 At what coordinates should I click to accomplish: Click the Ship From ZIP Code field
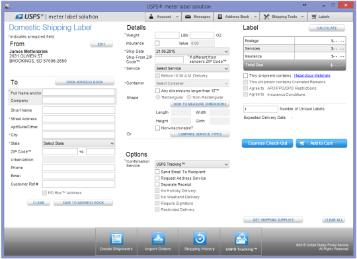(x=169, y=59)
